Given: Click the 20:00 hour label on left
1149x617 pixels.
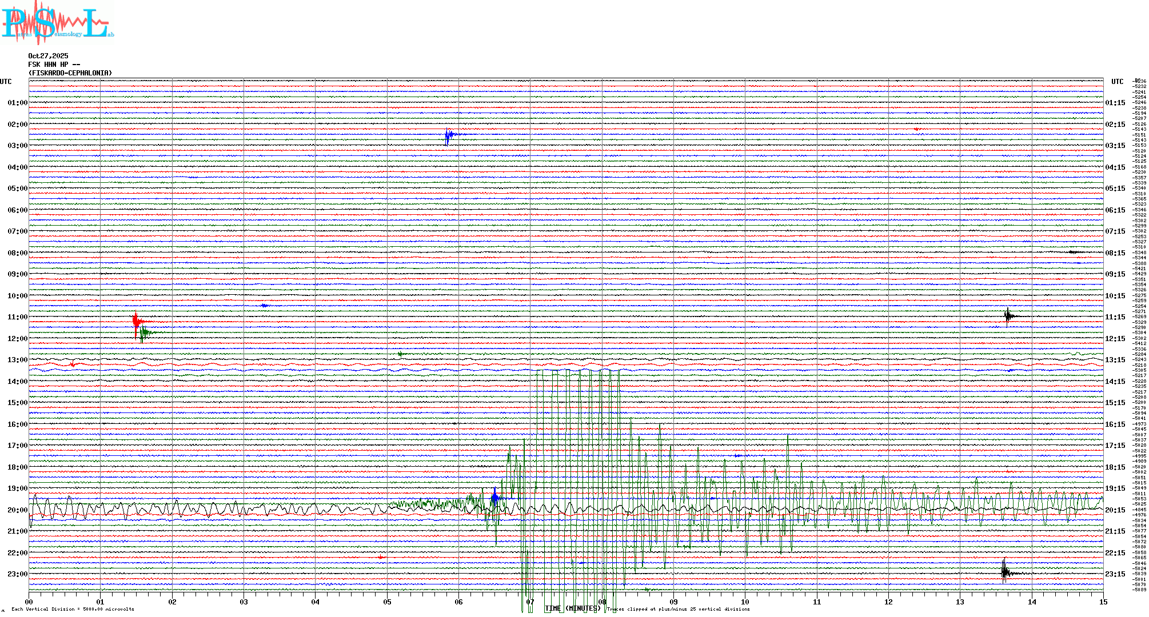Looking at the screenshot, I should pyautogui.click(x=17, y=510).
